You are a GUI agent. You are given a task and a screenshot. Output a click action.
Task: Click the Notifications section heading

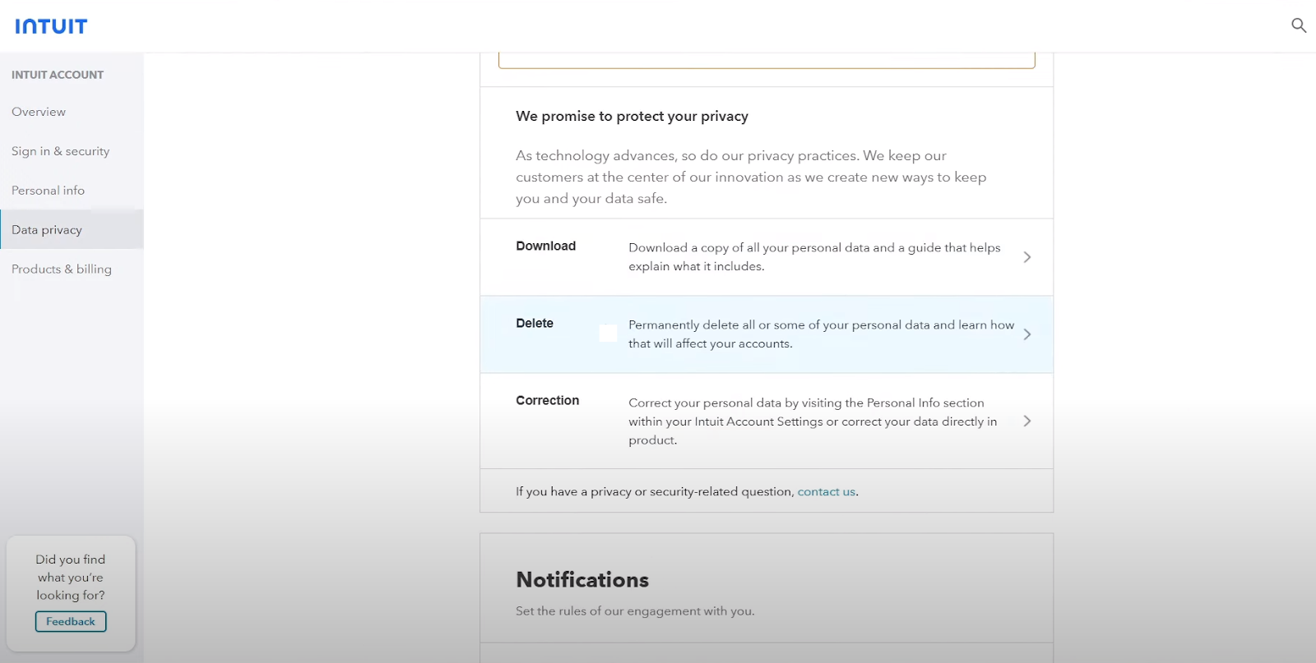pyautogui.click(x=582, y=580)
